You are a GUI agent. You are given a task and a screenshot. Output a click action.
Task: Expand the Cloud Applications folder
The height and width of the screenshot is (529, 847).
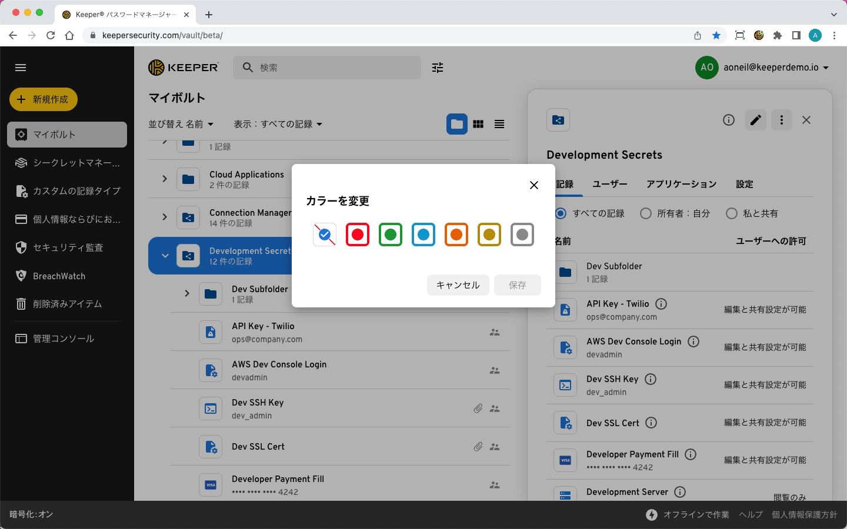pos(165,179)
